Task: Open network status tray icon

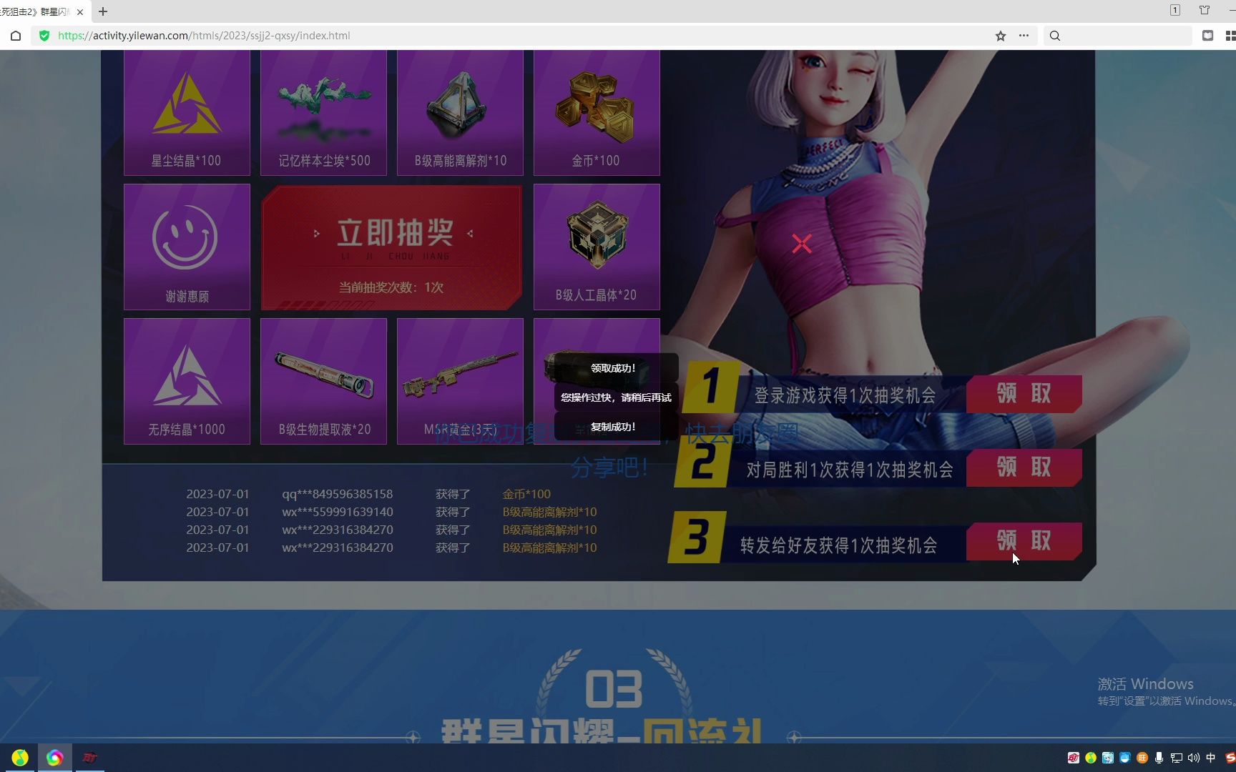Action: click(1176, 758)
